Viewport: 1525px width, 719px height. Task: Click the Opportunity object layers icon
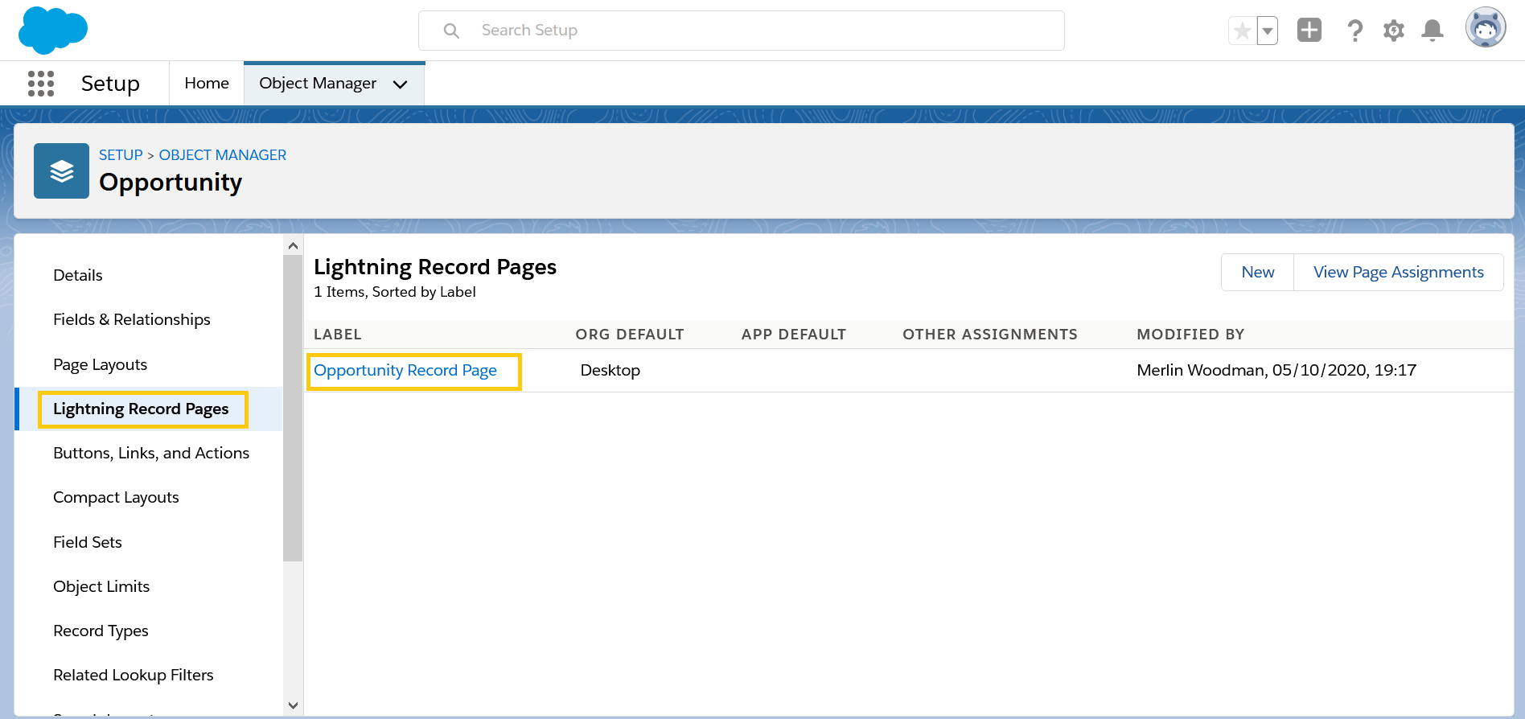tap(61, 171)
